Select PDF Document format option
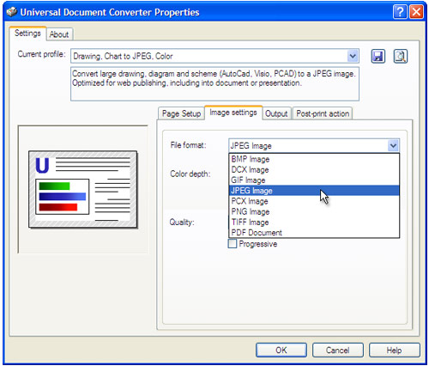 pyautogui.click(x=314, y=233)
